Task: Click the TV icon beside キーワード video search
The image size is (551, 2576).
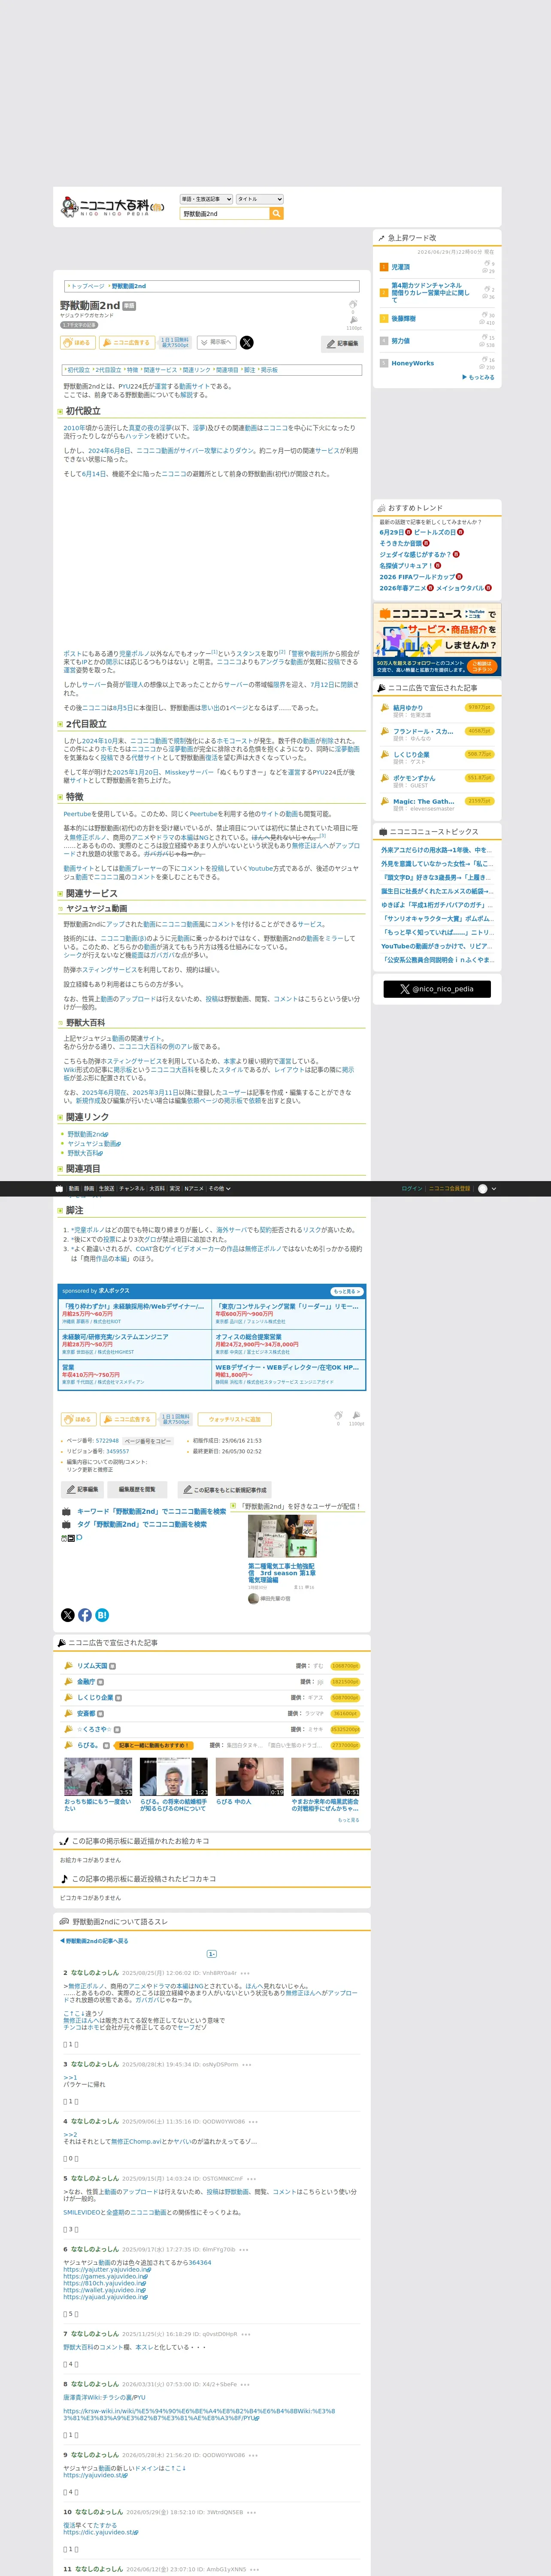Action: (67, 1512)
